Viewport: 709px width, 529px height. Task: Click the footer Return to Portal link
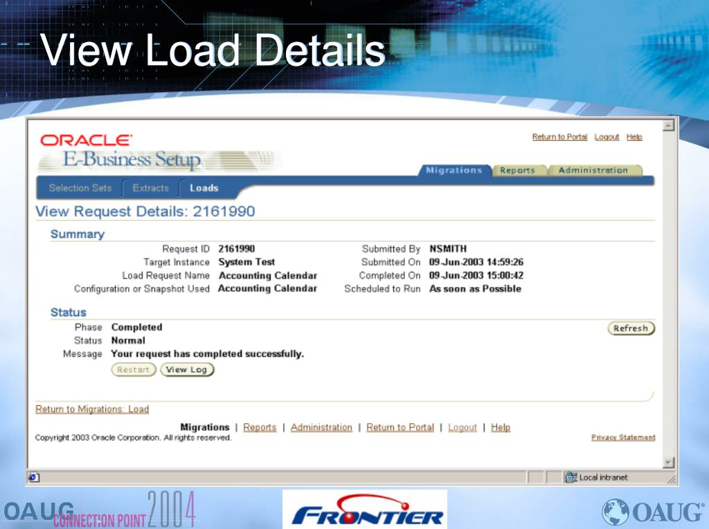(400, 427)
